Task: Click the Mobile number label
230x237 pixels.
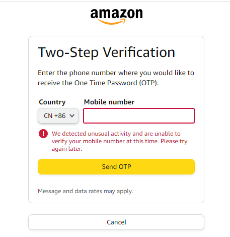Action: (x=109, y=102)
